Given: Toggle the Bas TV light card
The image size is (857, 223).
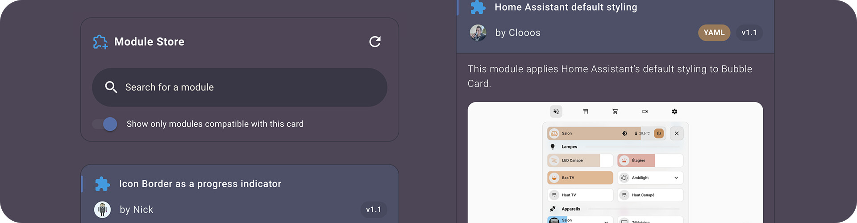Looking at the screenshot, I should click(580, 178).
